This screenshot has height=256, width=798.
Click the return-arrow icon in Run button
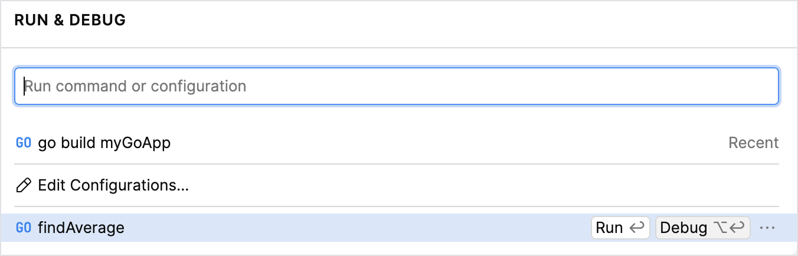coord(636,228)
